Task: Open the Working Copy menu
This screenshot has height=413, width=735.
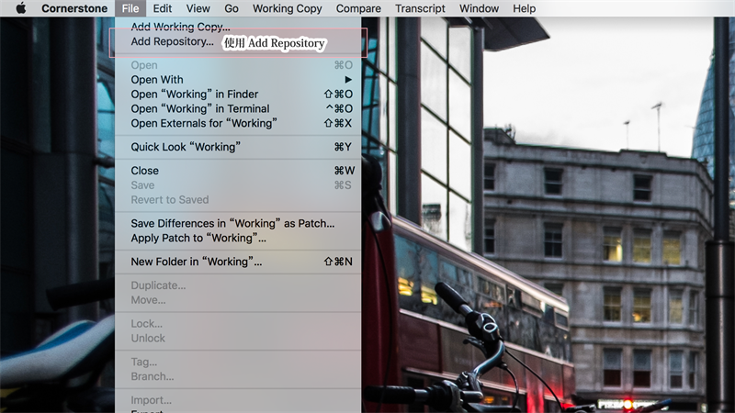Action: (287, 8)
